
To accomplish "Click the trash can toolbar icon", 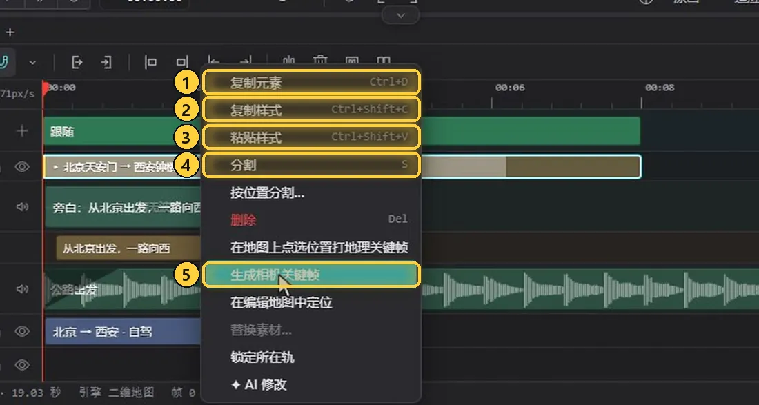I will (x=320, y=61).
